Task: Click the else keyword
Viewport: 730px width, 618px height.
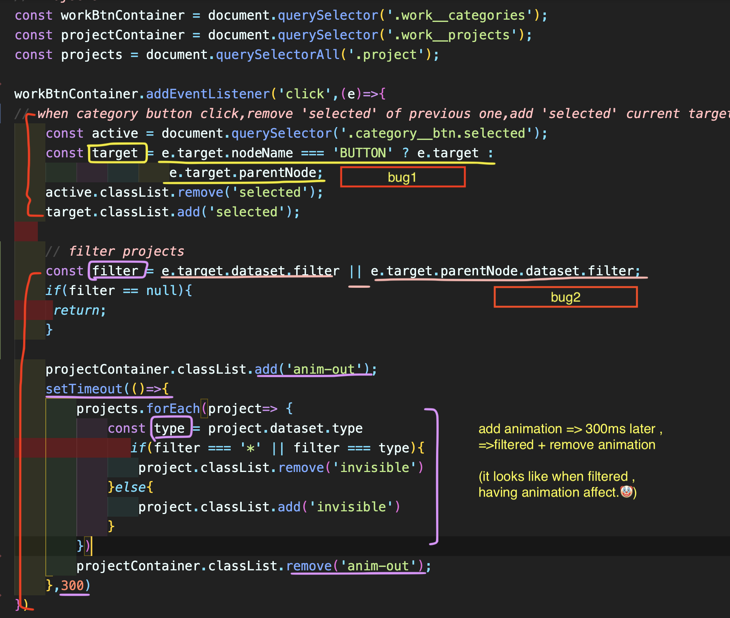Action: (x=130, y=487)
